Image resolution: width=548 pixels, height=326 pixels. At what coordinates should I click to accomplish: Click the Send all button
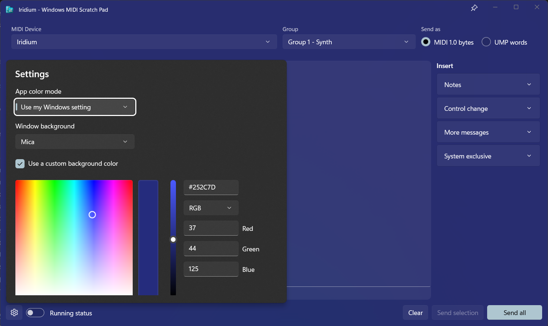[x=514, y=312]
